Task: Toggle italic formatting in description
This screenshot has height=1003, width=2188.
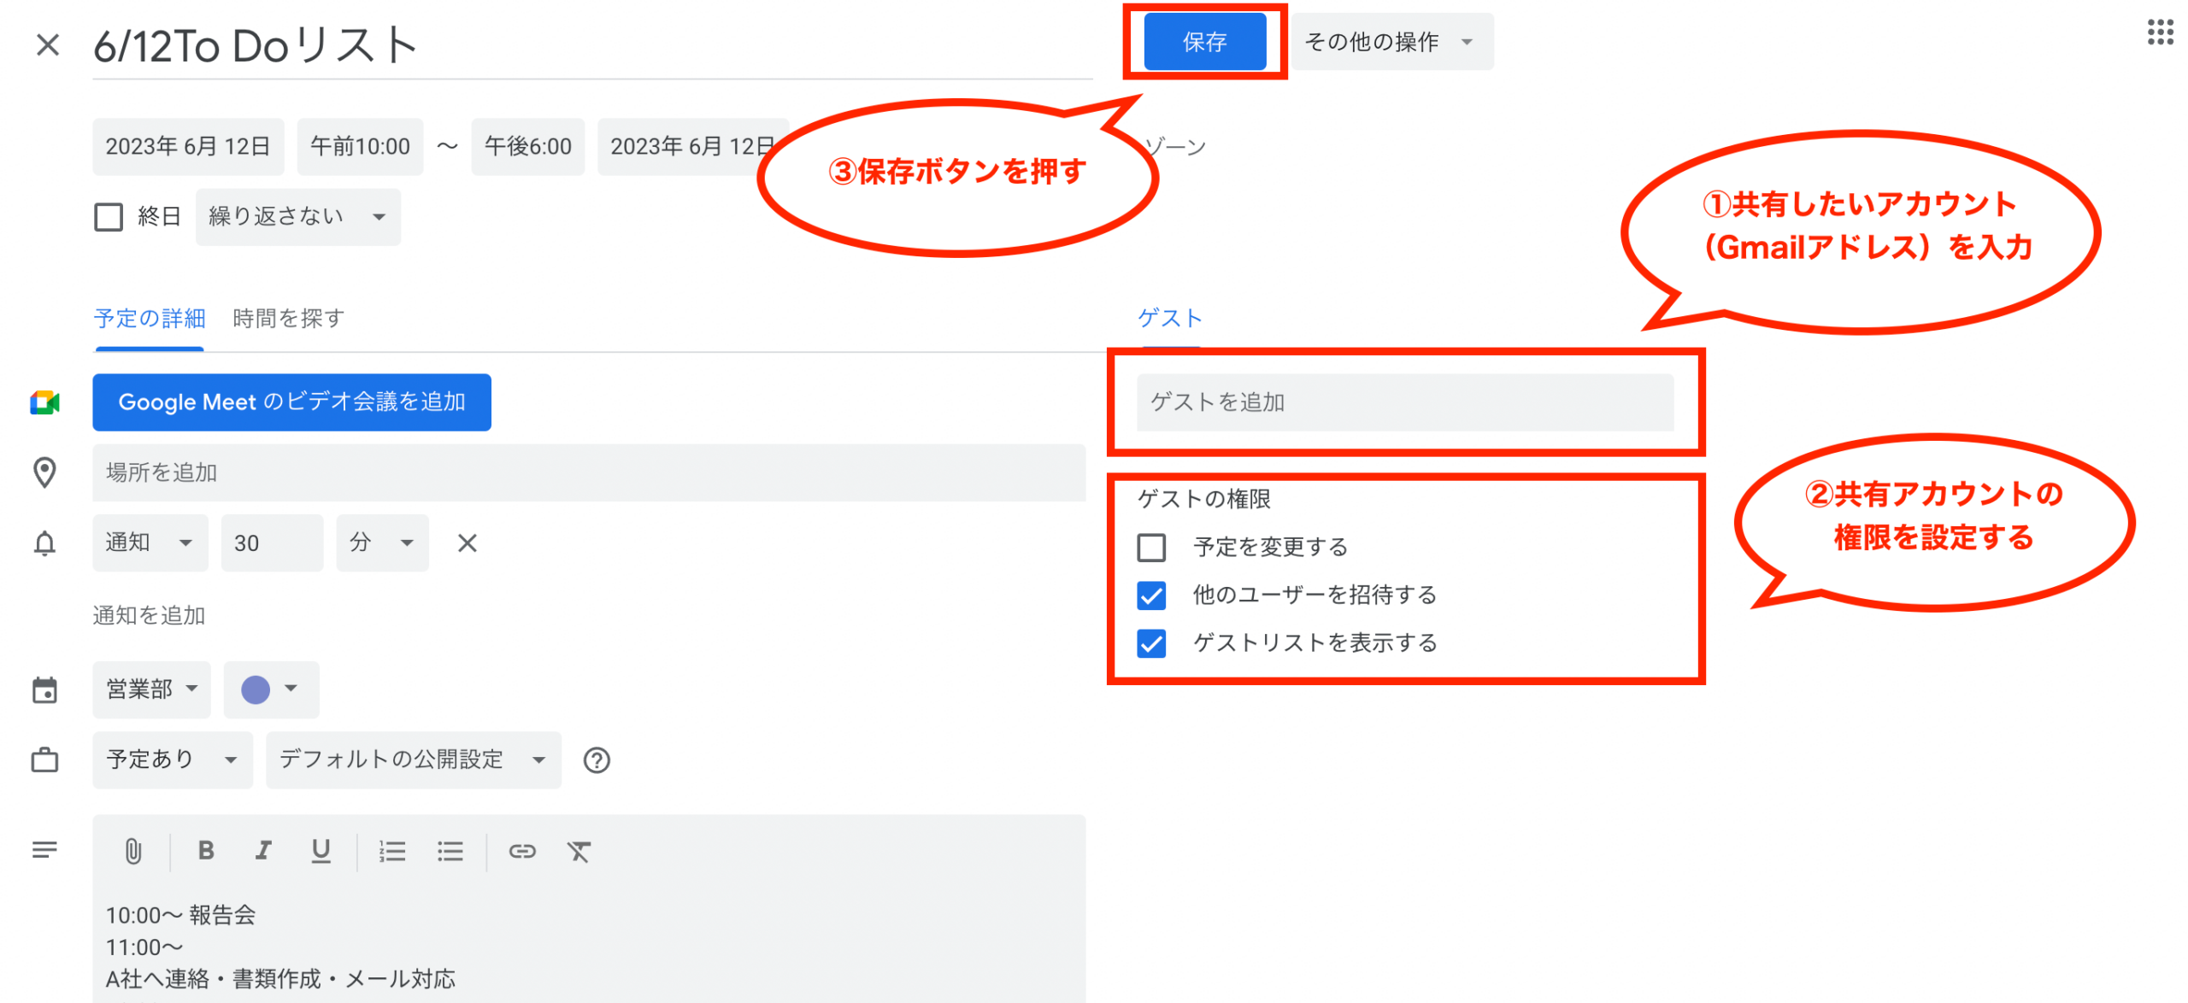Action: tap(263, 851)
